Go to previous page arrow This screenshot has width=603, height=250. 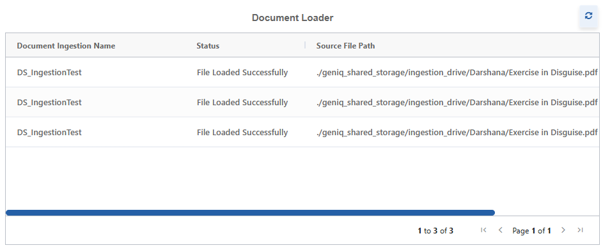coord(501,230)
